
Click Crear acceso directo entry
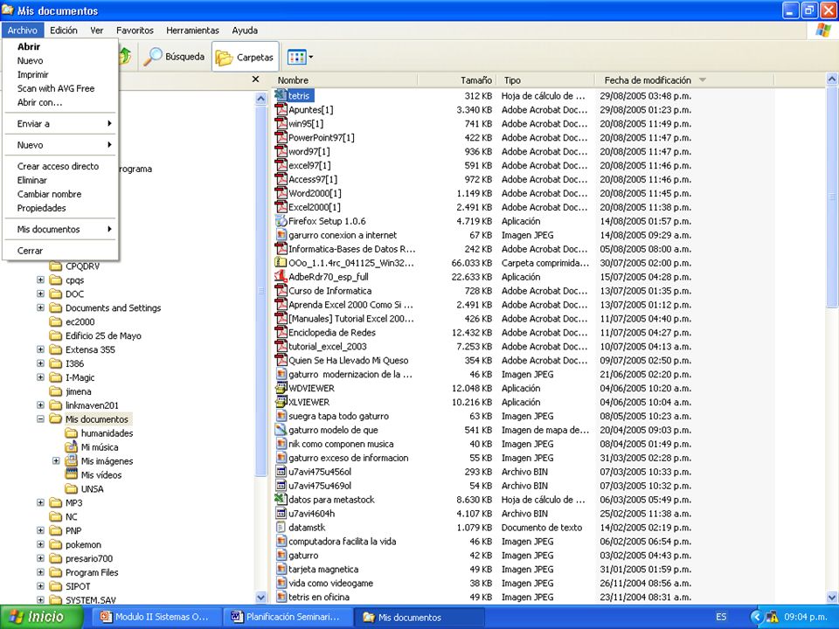[60, 166]
